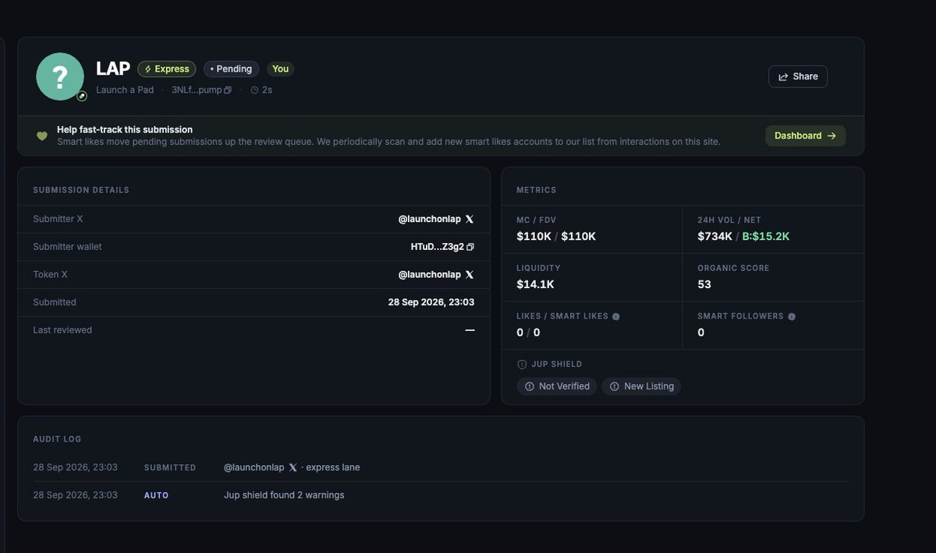Click the small edit badge on the avatar
Screen dimensions: 936x553
click(x=81, y=96)
